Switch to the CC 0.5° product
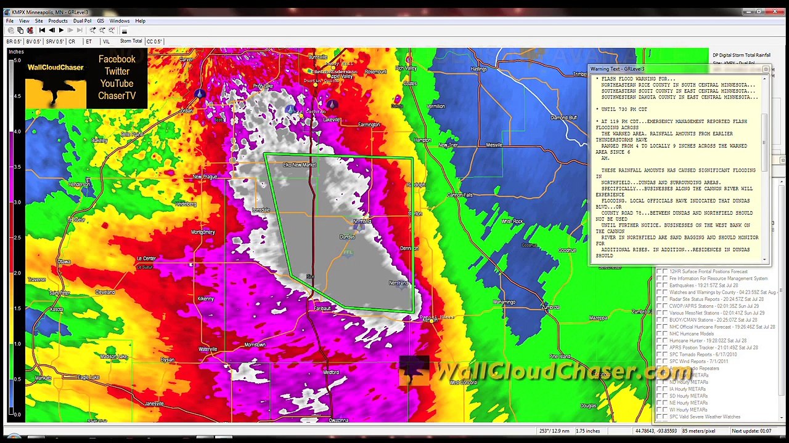Screen dimensions: 789x443 [154, 41]
